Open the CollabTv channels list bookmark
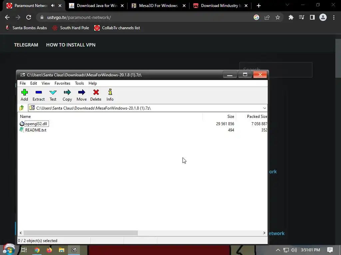 coord(117,28)
